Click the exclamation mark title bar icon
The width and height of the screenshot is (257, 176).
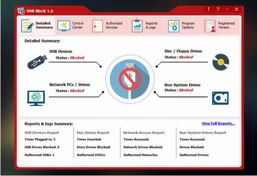click(208, 9)
